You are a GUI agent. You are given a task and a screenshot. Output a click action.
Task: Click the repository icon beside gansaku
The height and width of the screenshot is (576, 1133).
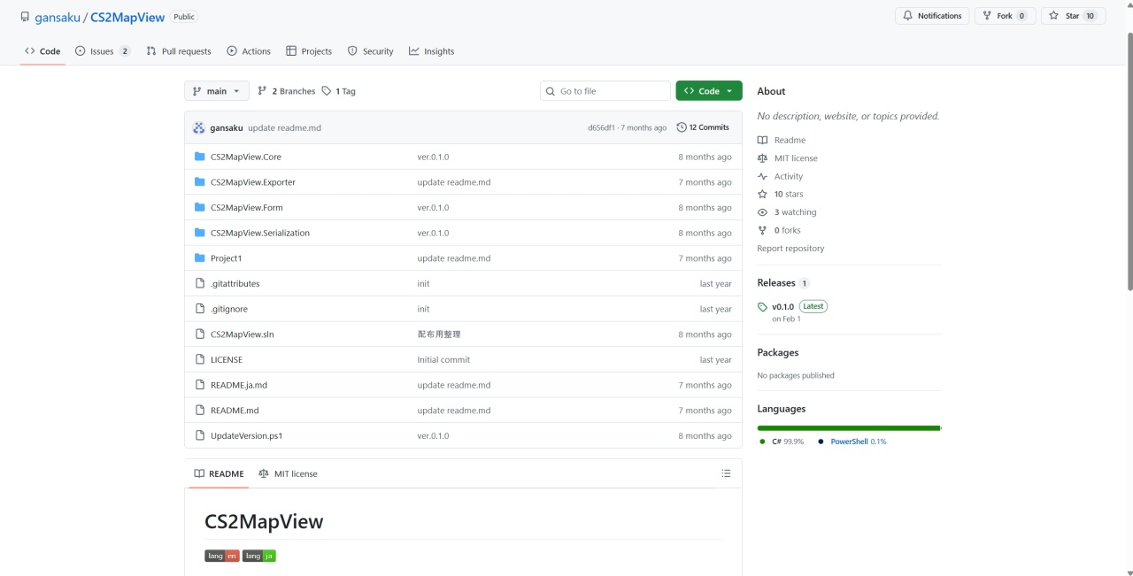25,17
